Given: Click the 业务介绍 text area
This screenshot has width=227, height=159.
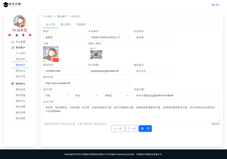Looking at the screenshot, I should tap(132, 113).
